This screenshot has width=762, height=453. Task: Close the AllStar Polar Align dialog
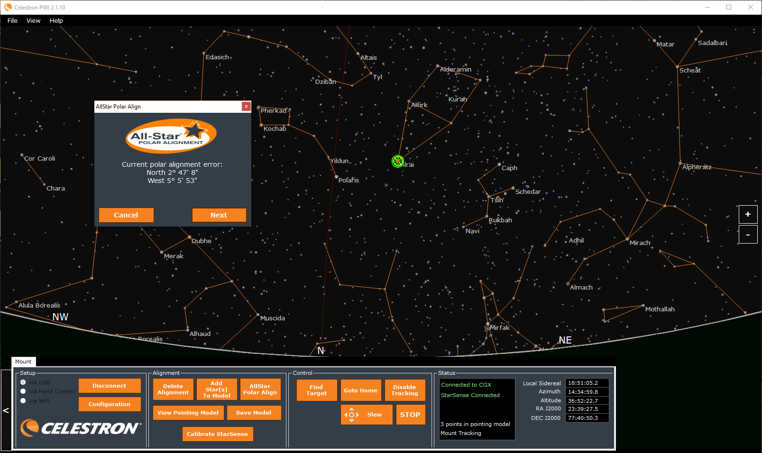246,107
